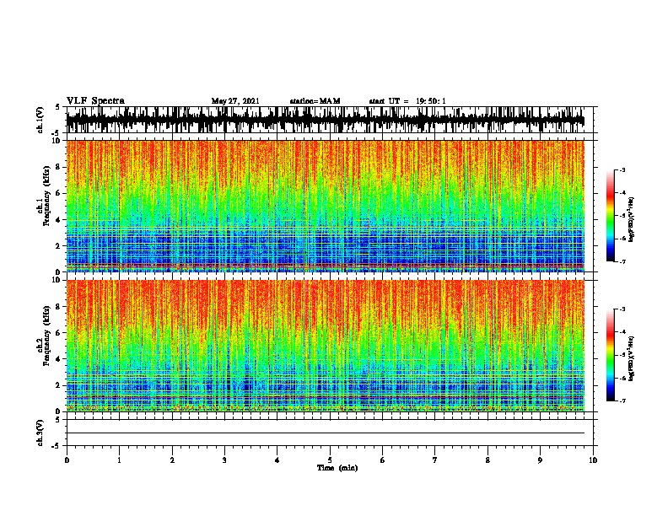This screenshot has height=516, width=668.
Task: Click the "6" kHz tick of ch.1 spectrogram
Action: pos(60,193)
